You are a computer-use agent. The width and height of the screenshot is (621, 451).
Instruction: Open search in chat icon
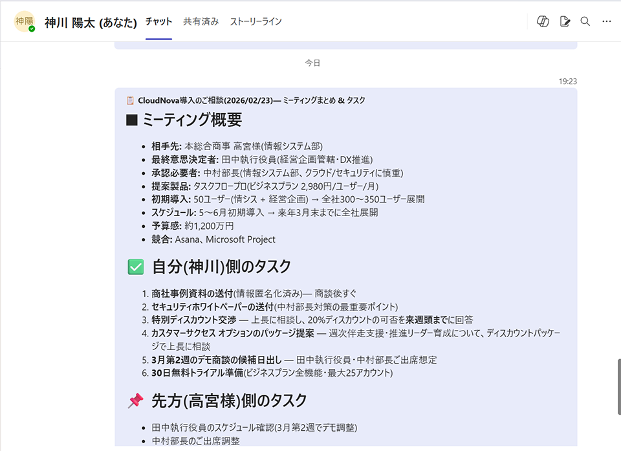tap(585, 21)
